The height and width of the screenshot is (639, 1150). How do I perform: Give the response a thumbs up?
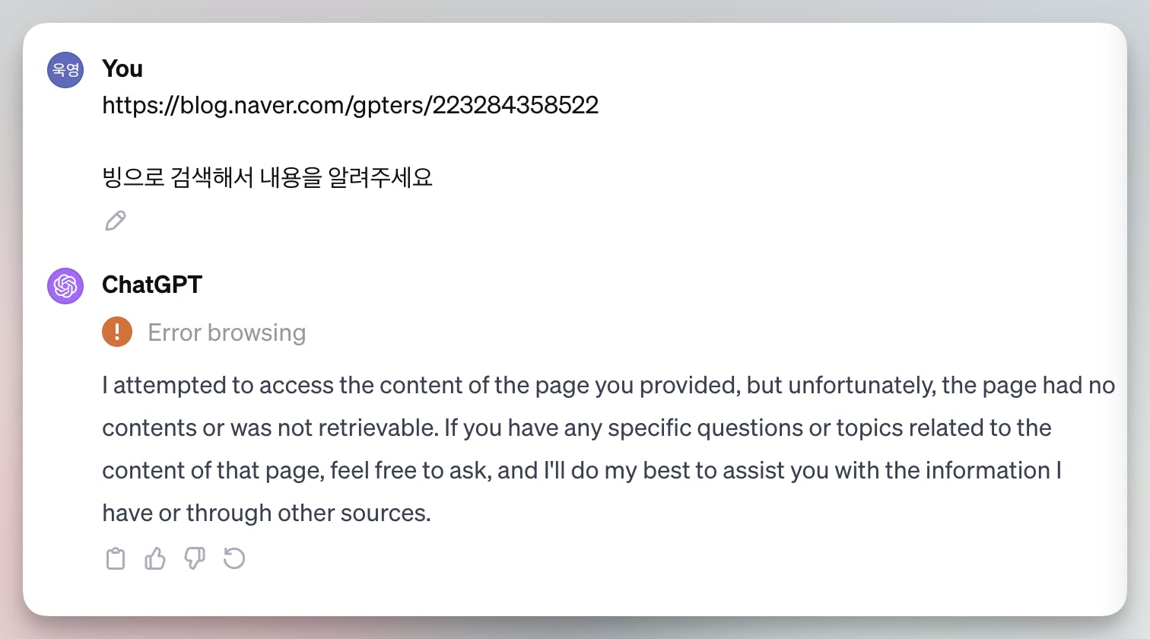point(155,559)
